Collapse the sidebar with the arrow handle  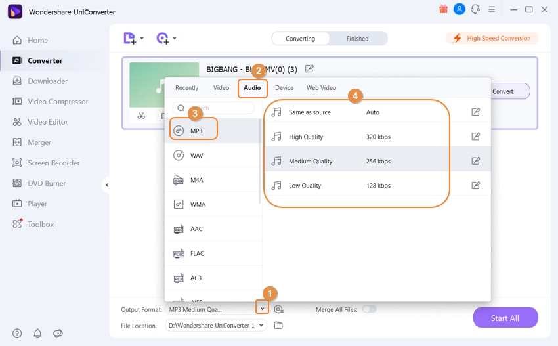click(107, 184)
